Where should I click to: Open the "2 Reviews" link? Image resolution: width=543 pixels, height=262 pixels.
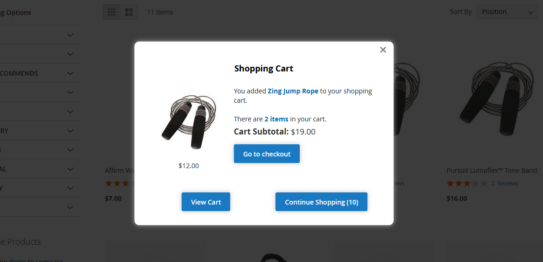pos(504,184)
